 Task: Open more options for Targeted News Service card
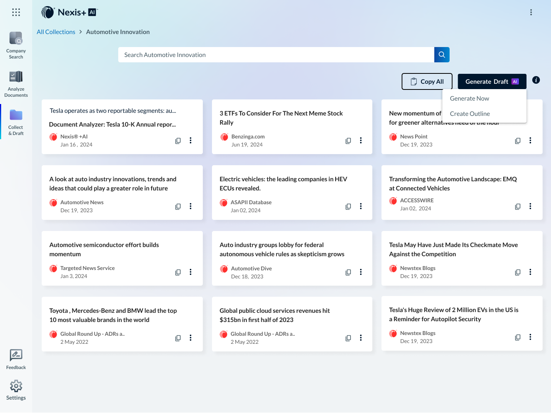click(x=191, y=272)
